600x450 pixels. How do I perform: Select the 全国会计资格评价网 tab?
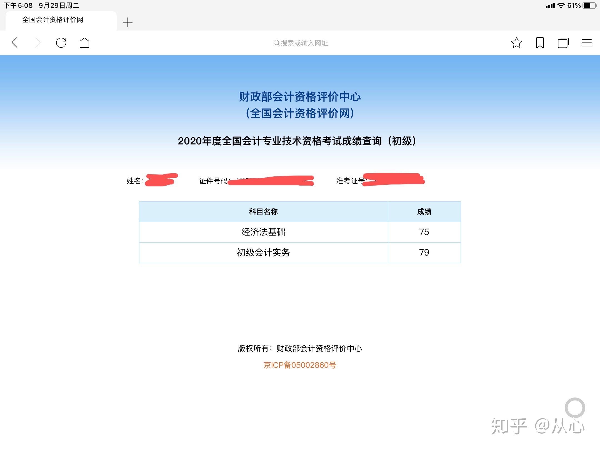pos(61,21)
